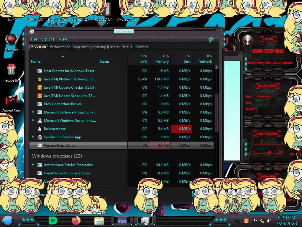The image size is (302, 227).
Task: Open the green chat app on the taskbar
Action: point(53,220)
